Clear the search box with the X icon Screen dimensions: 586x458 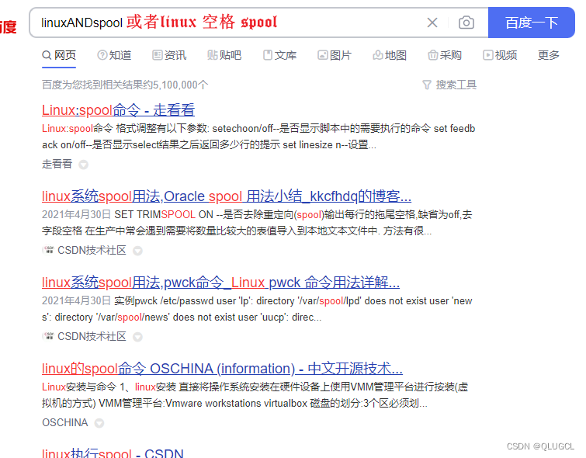[x=432, y=23]
